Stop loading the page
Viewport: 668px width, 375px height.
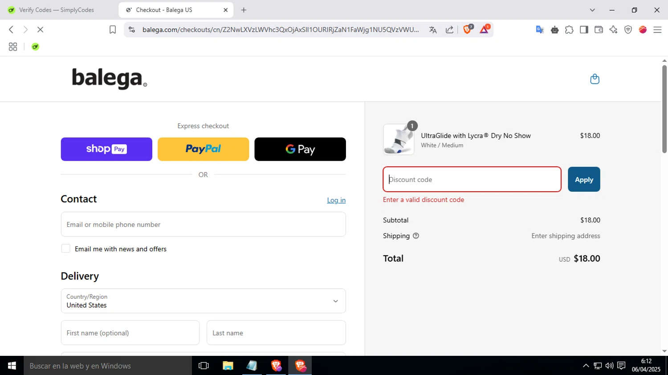40,29
